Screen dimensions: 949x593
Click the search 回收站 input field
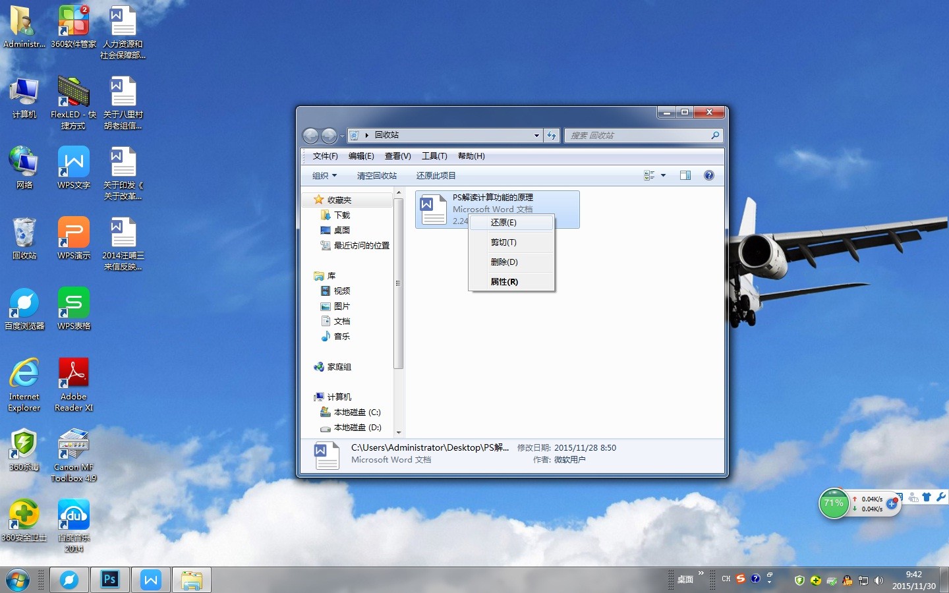pos(637,136)
